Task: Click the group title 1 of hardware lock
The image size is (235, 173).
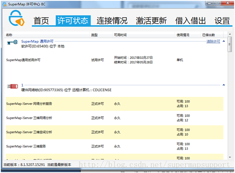Action: [x=22, y=85]
